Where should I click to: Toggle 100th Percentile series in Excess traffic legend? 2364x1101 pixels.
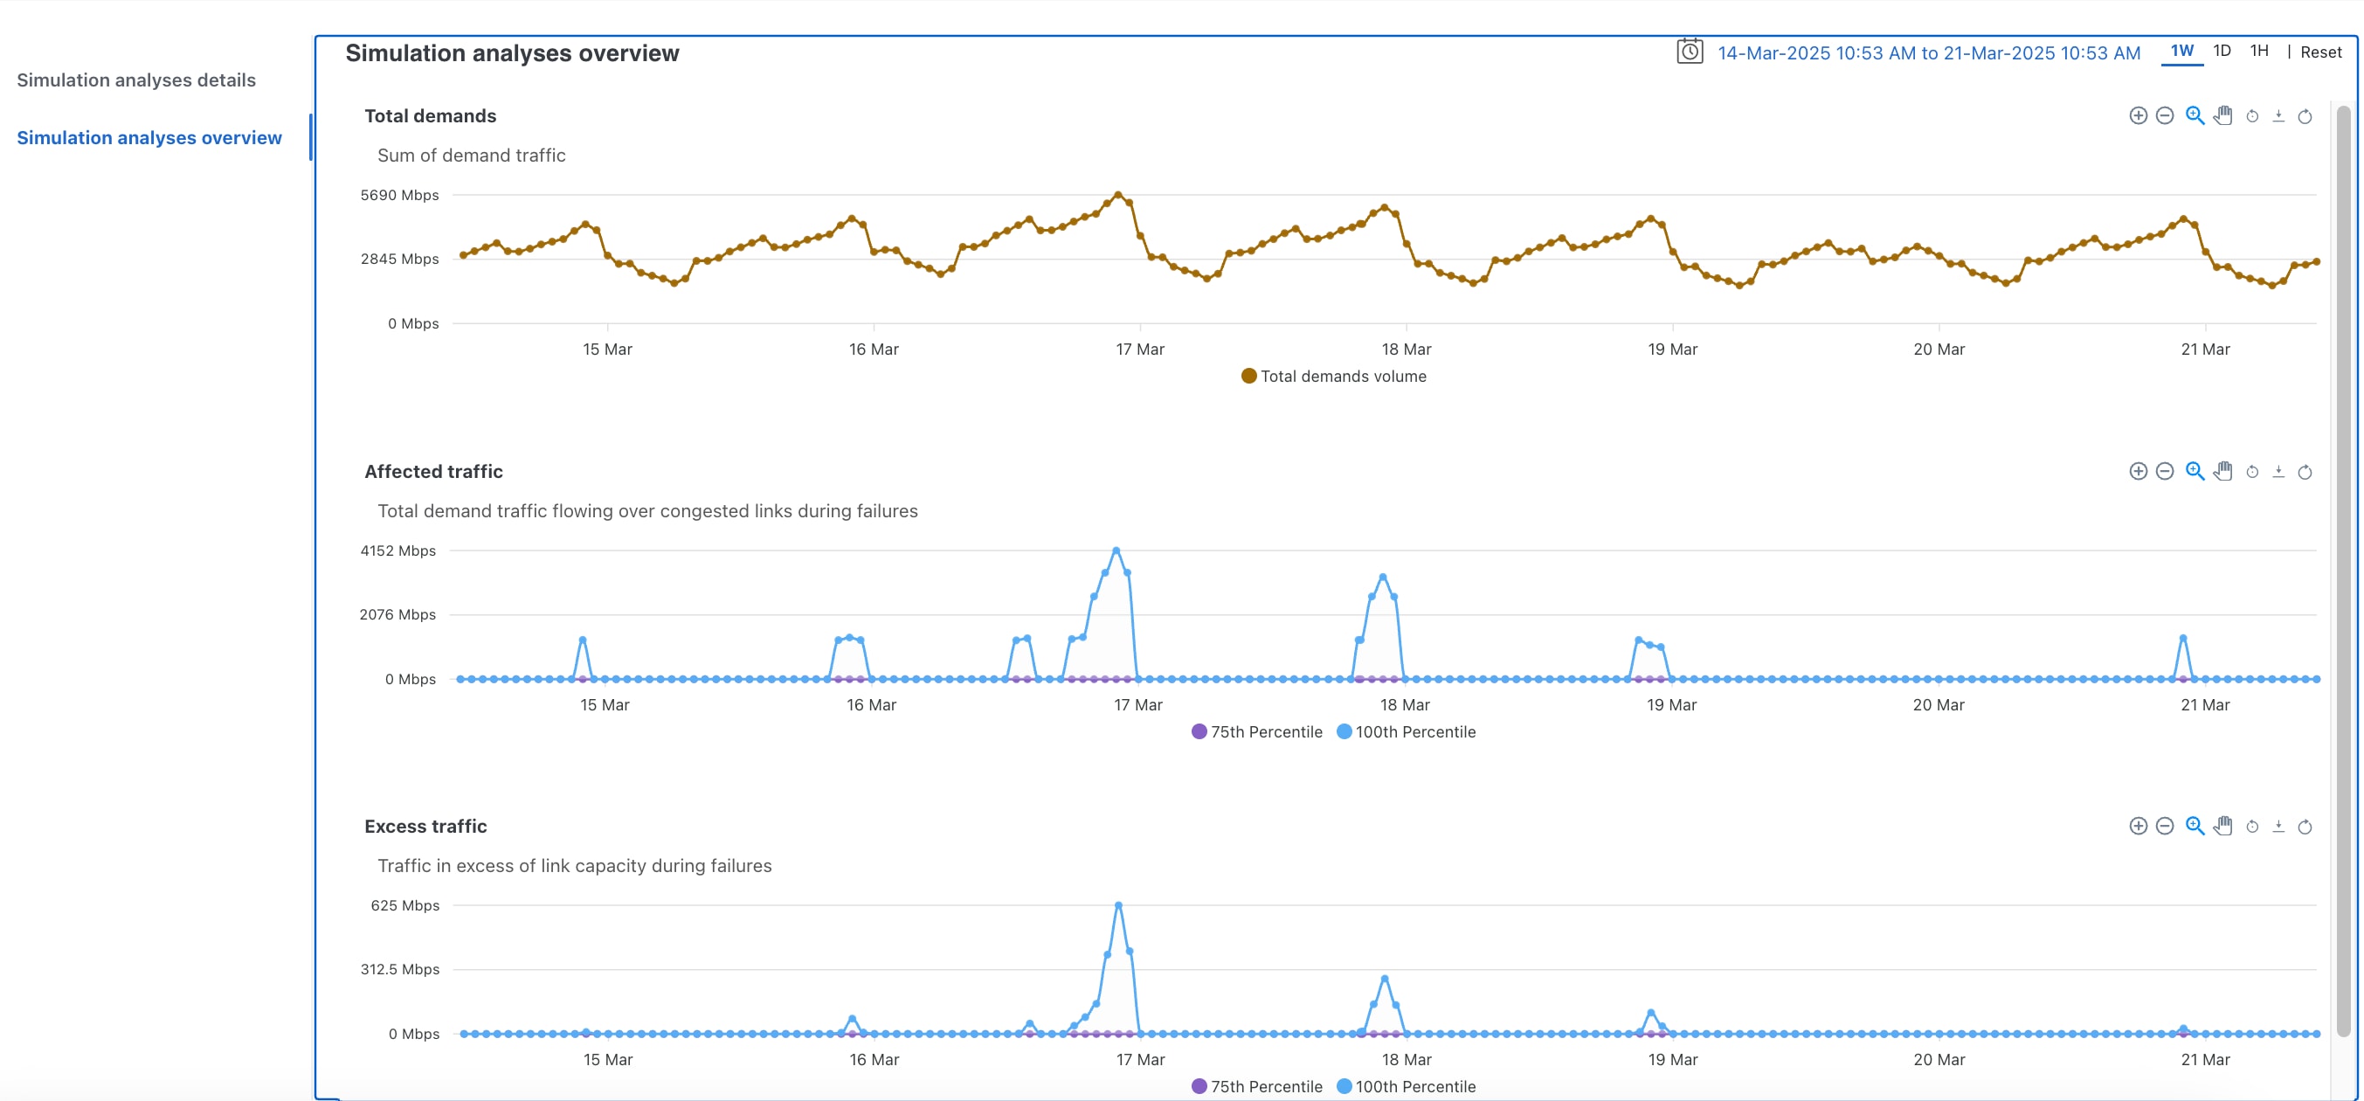click(x=1406, y=1086)
